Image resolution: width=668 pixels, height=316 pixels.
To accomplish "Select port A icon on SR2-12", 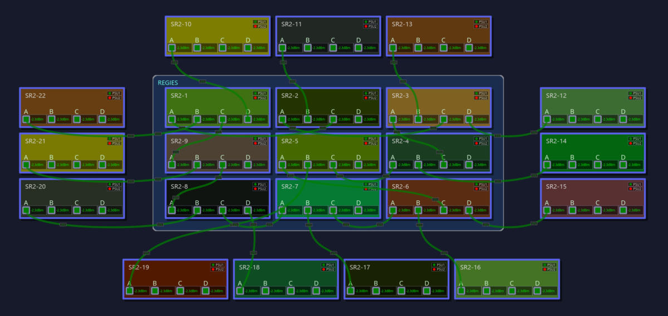I will pos(547,119).
